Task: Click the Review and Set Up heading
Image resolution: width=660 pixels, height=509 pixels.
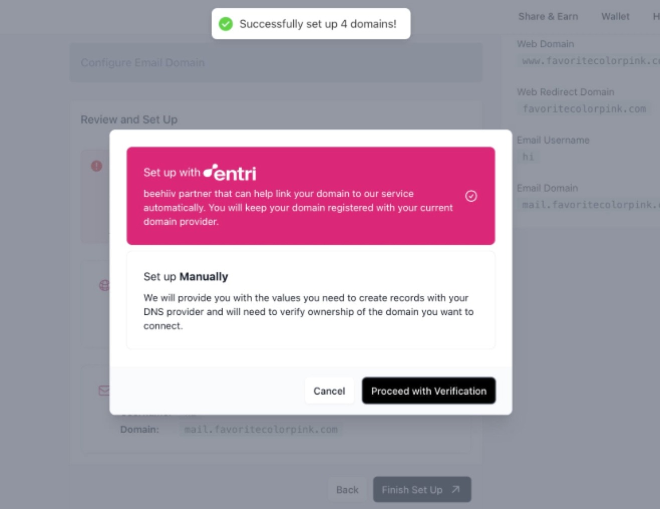Action: (129, 119)
